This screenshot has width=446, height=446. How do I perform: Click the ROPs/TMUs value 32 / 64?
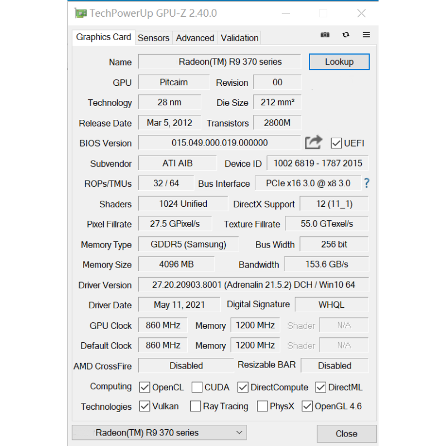[166, 183]
